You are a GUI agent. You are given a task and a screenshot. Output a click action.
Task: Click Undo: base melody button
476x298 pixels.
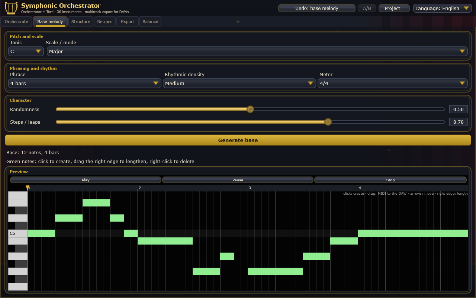coord(317,8)
